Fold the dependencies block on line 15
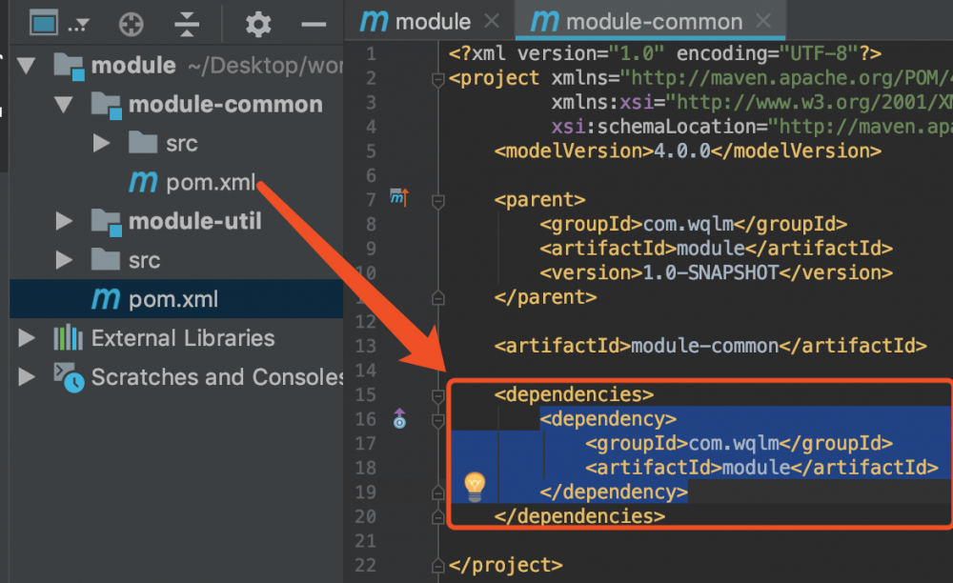Image resolution: width=953 pixels, height=583 pixels. [x=438, y=394]
